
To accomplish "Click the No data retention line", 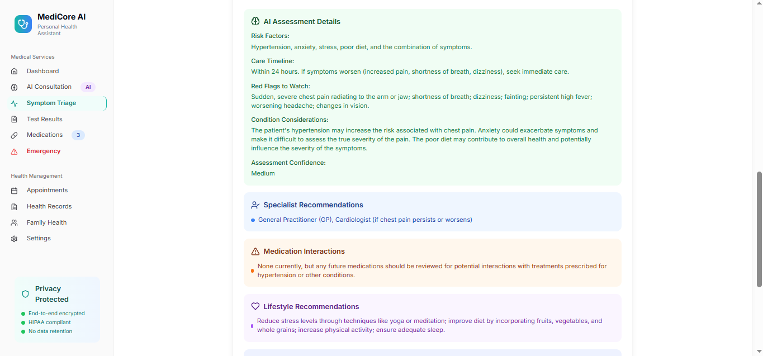I will 50,331.
